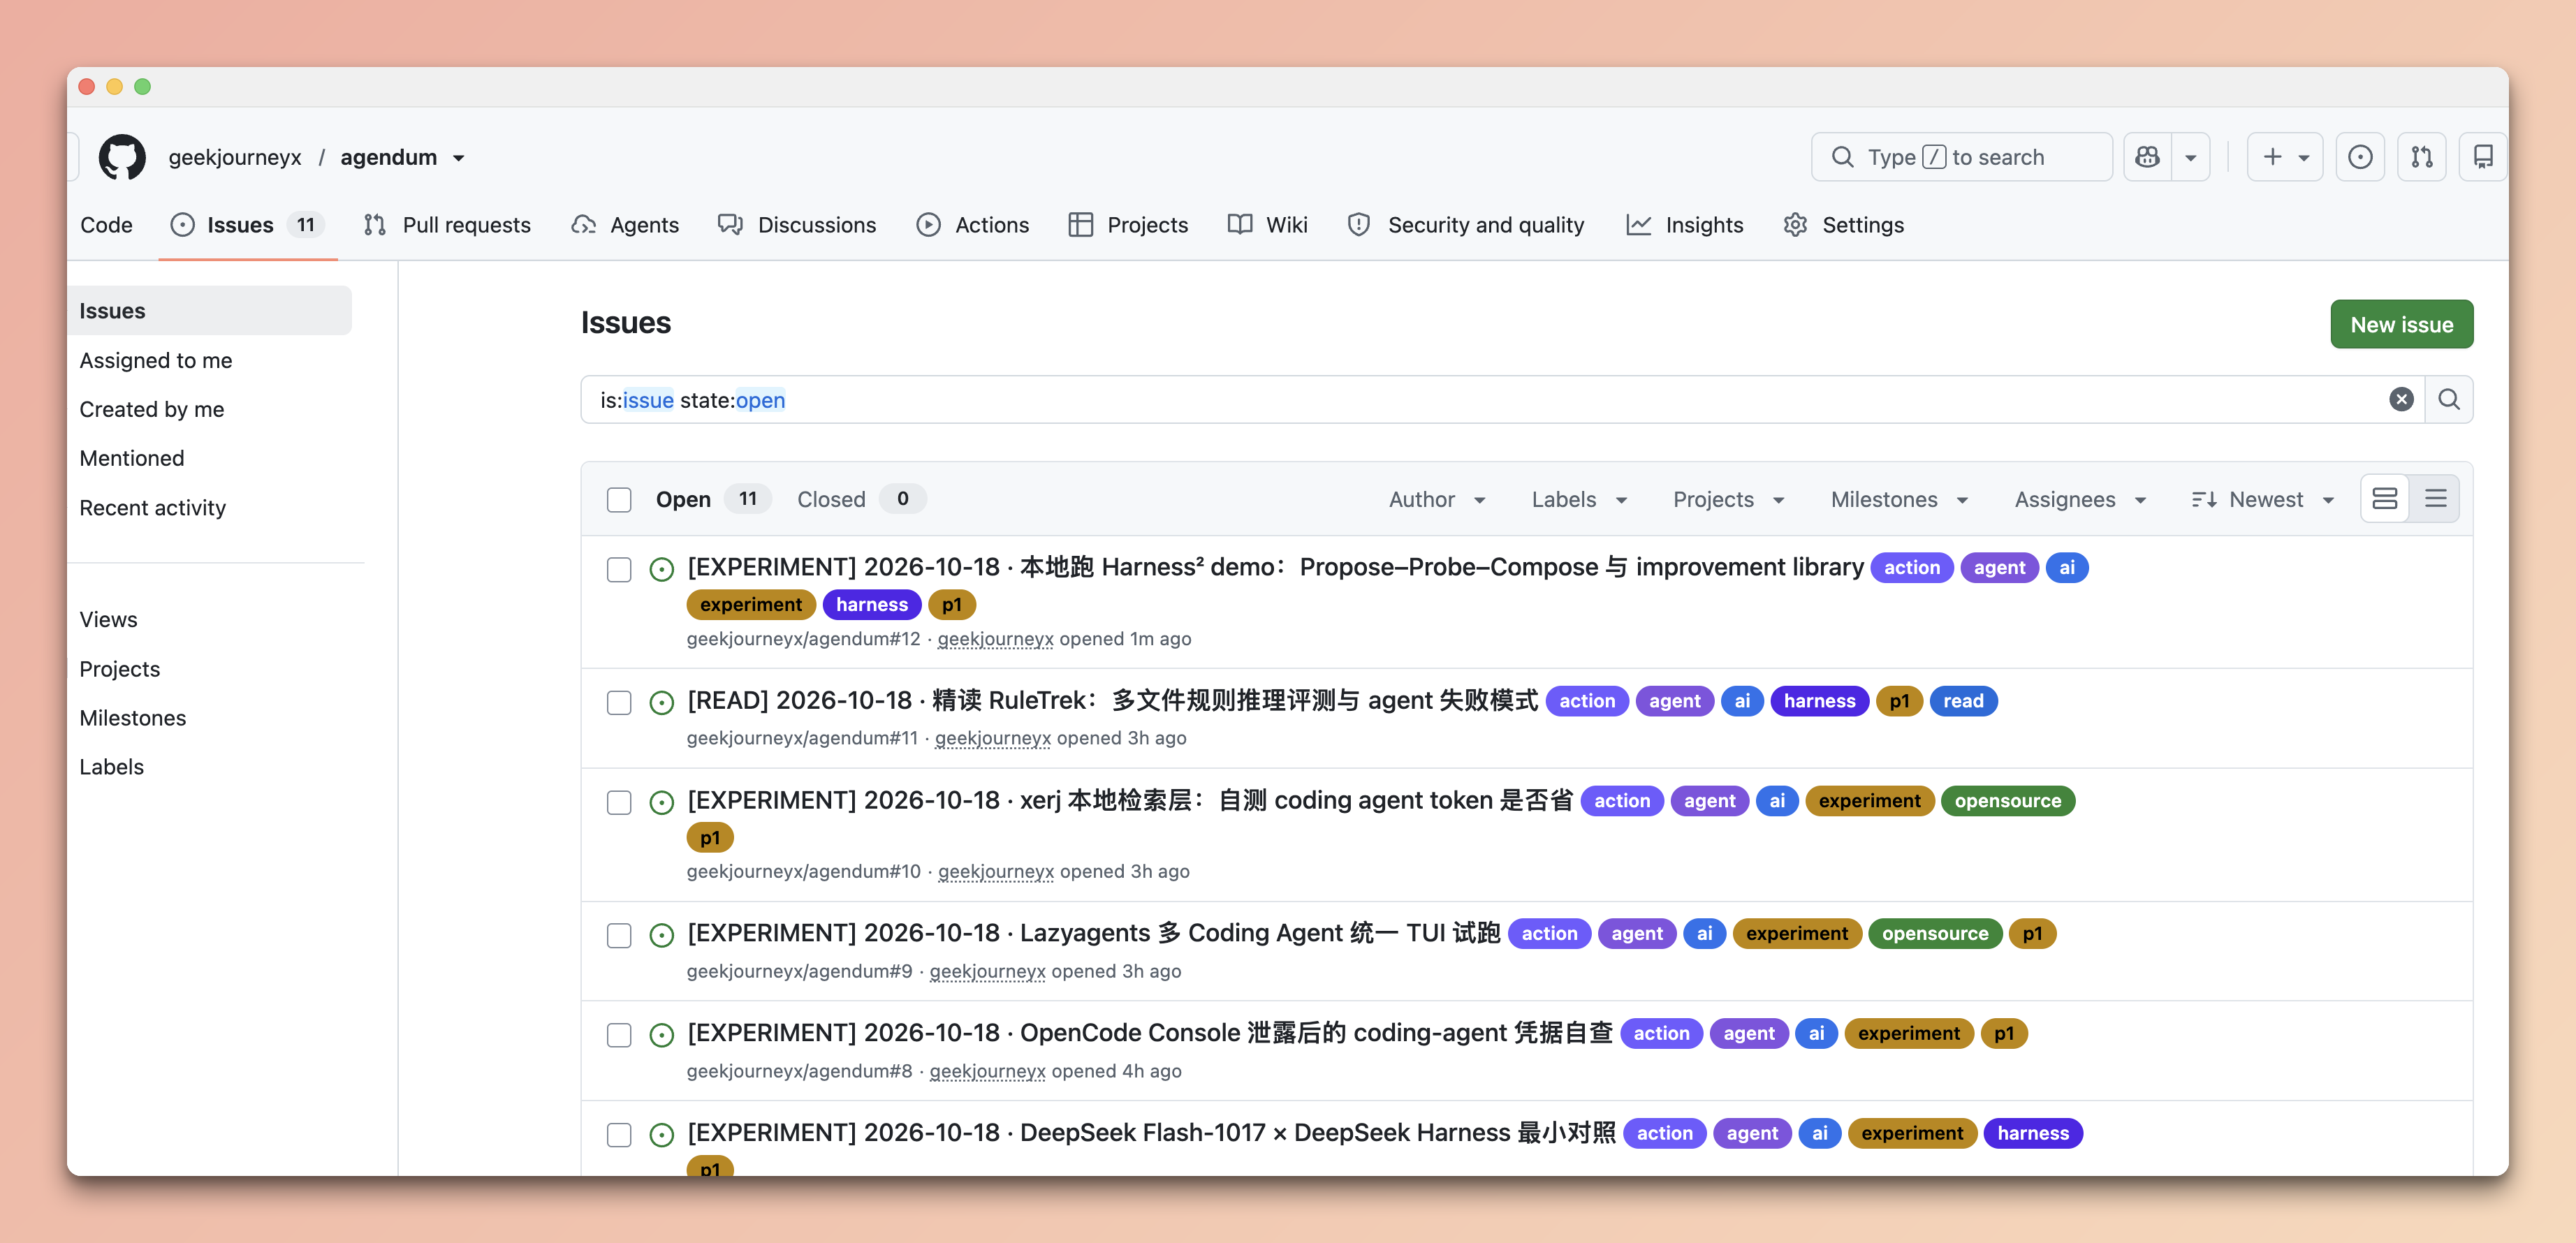Viewport: 2576px width, 1243px height.
Task: Click the GitHub Octocat home logo
Action: tap(122, 157)
